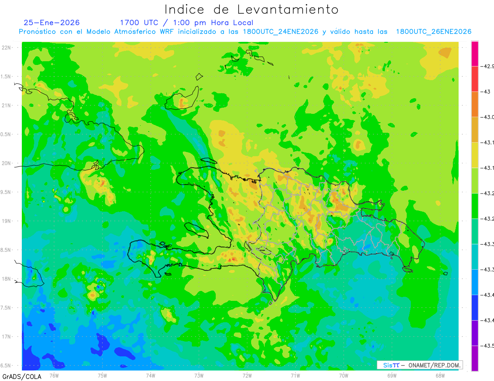Click the date '25-Ene-2026'
This screenshot has width=494, height=381.
[x=52, y=23]
